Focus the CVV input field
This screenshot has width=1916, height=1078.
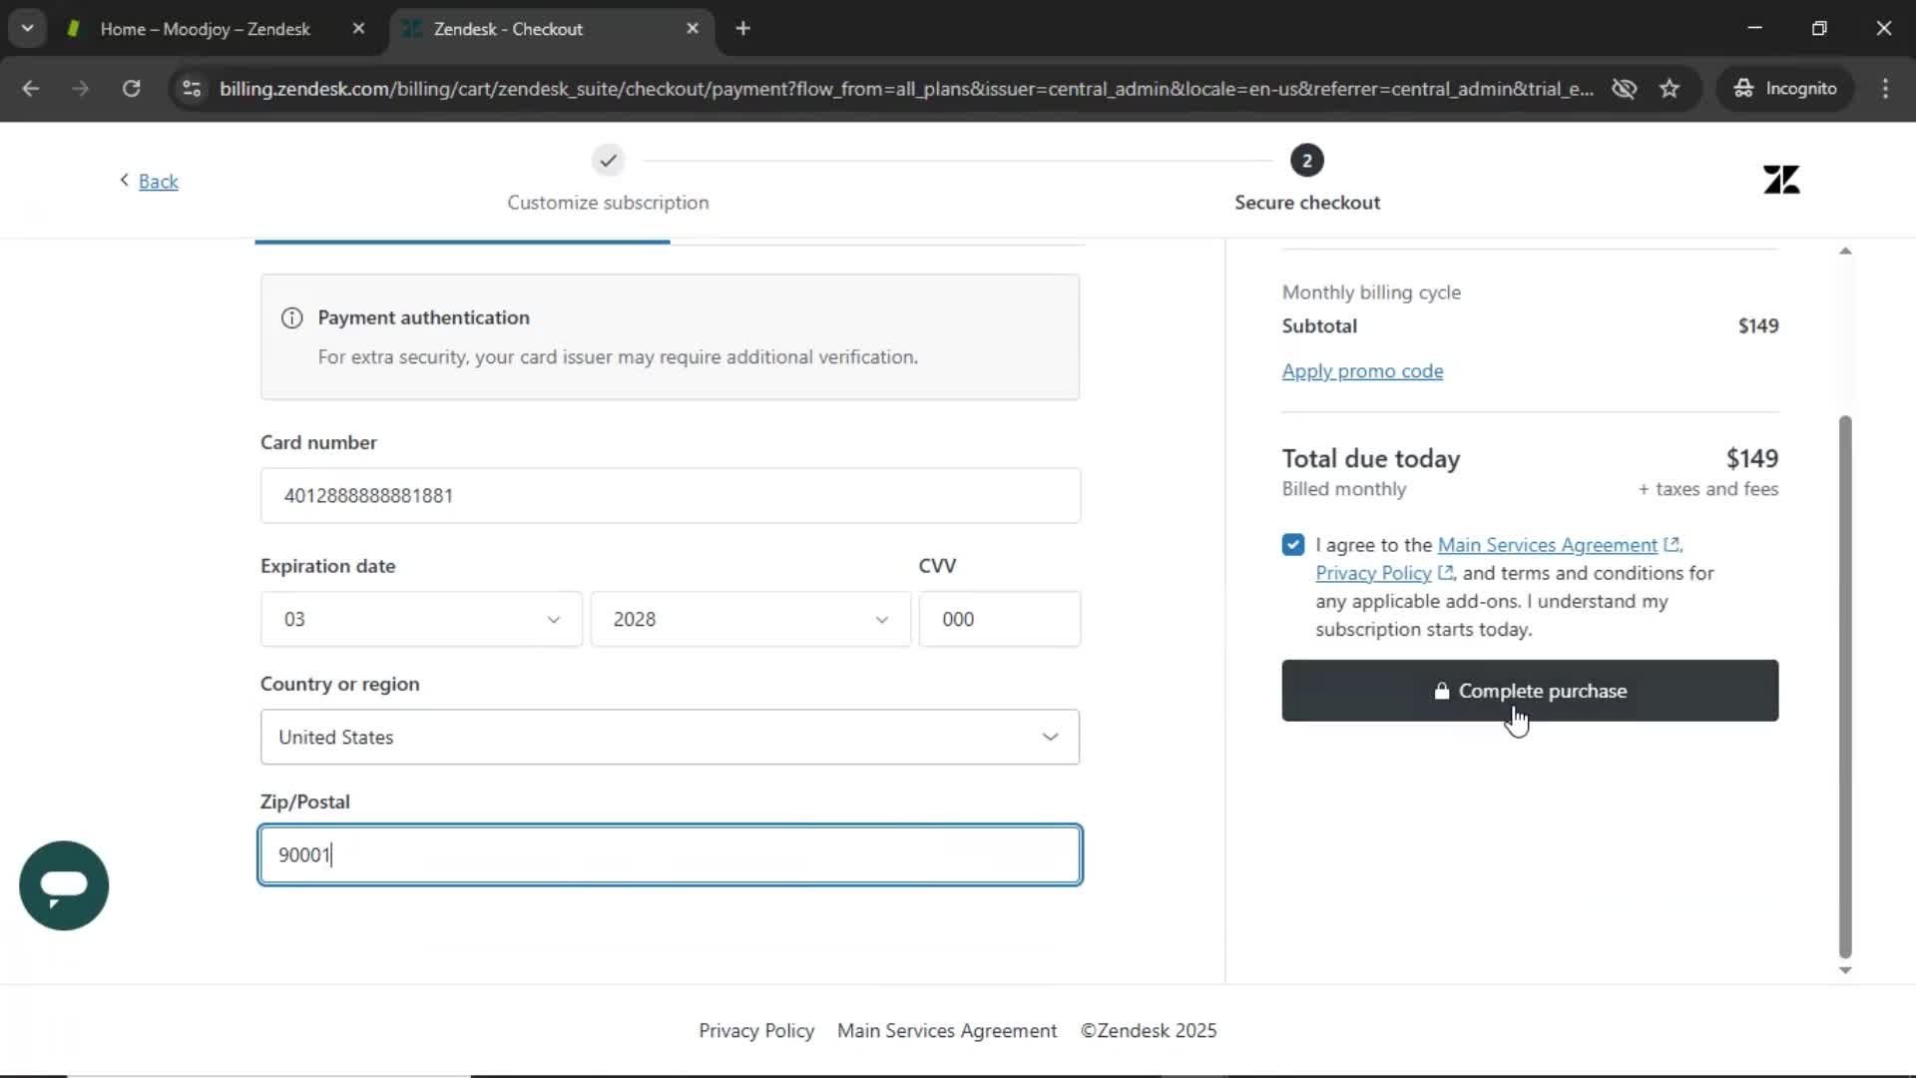tap(999, 619)
